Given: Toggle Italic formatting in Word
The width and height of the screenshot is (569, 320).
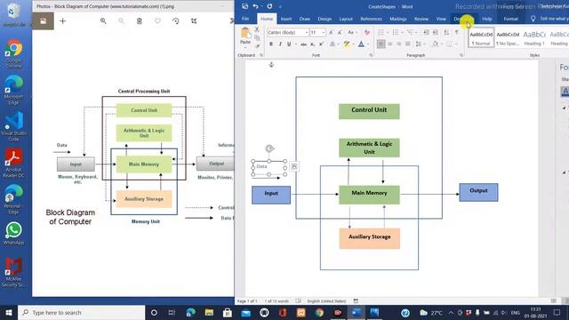Looking at the screenshot, I should click(x=280, y=44).
